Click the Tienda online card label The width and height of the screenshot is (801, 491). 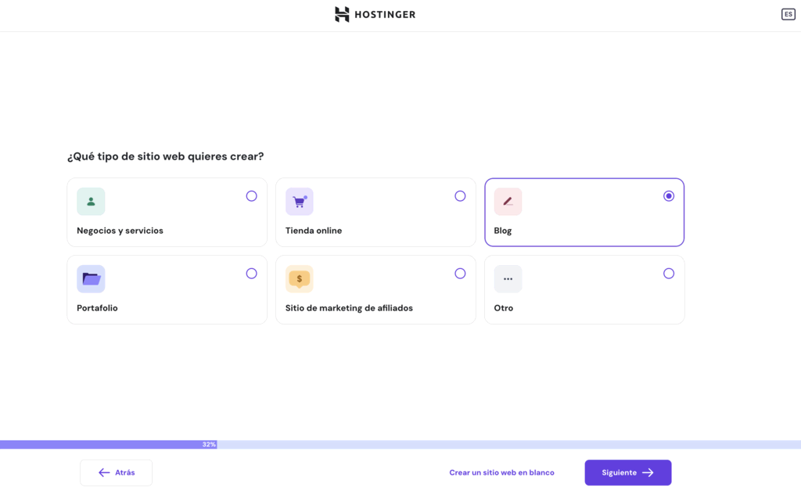coord(314,231)
